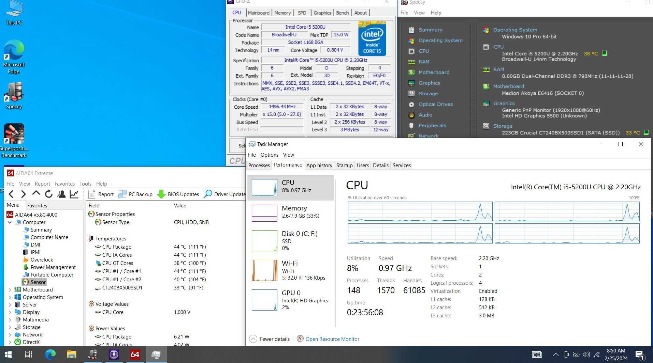This screenshot has width=653, height=363.
Task: Select Overclock item in AIDA64 tree
Action: [x=42, y=260]
